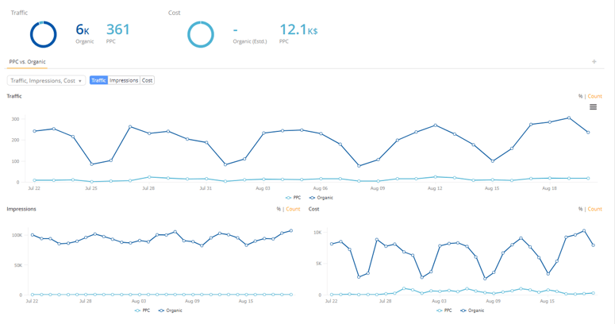Image resolution: width=615 pixels, height=324 pixels.
Task: Click the 6K Organic traffic value
Action: (83, 30)
